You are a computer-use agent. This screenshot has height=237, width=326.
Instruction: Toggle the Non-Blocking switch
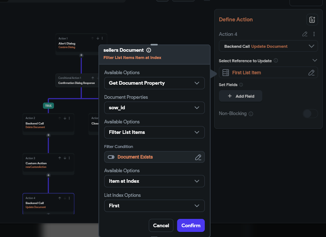pyautogui.click(x=310, y=114)
